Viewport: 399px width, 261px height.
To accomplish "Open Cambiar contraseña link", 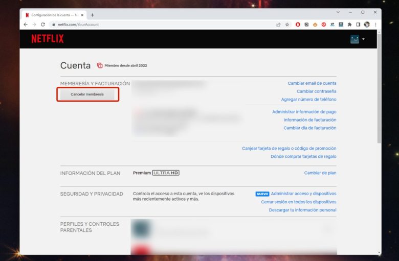I will [316, 91].
